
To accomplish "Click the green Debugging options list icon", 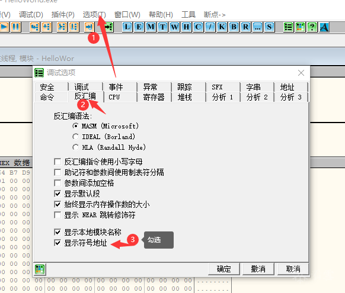I will pos(289,27).
